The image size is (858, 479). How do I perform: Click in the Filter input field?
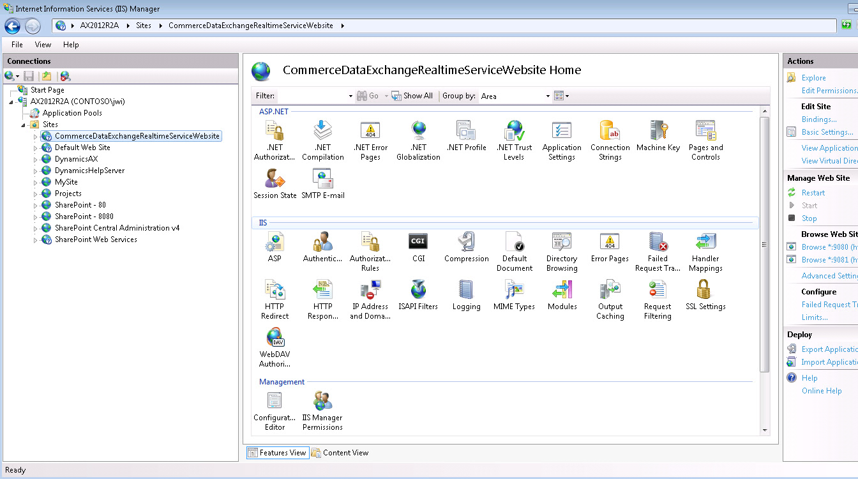click(312, 96)
